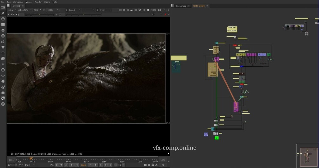Open the wipe mode dropdown

point(89,10)
